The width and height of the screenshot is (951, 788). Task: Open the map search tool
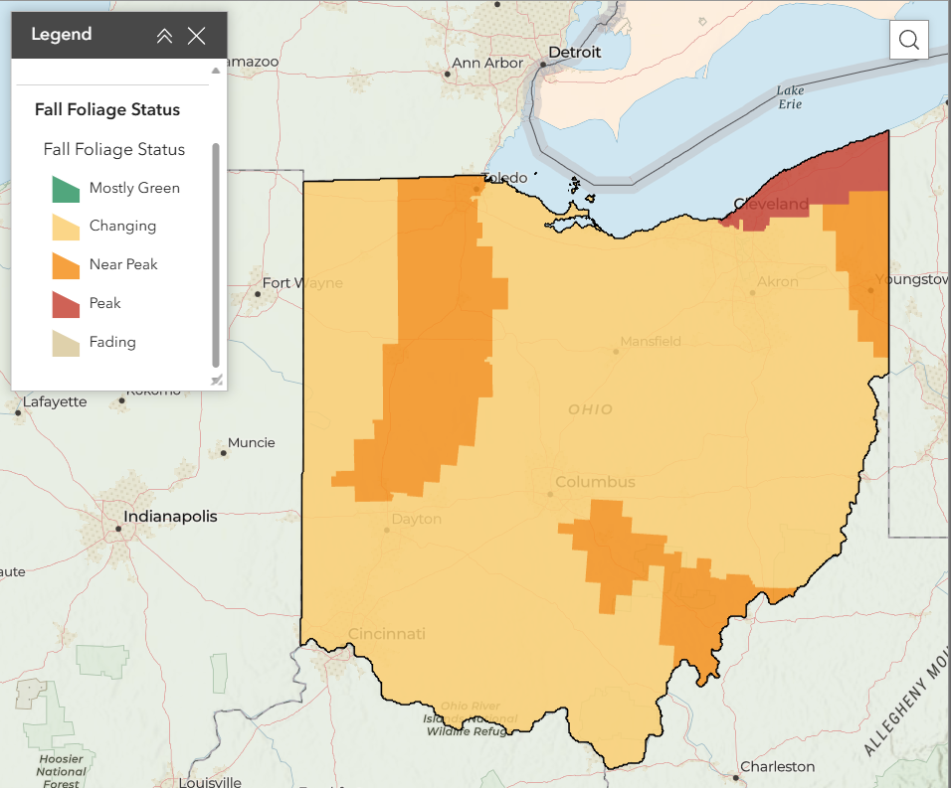908,39
